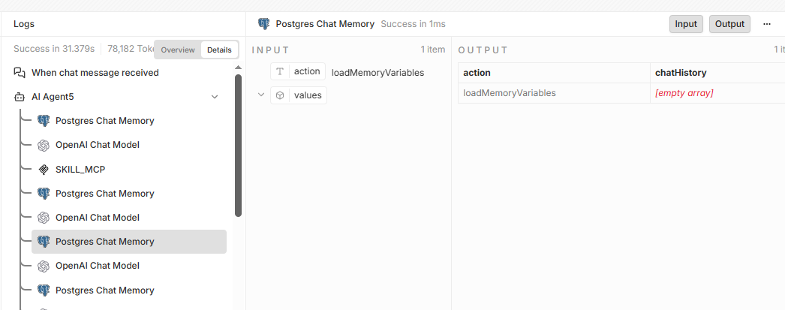Click the AI Agent5 robot icon
This screenshot has width=785, height=310.
click(20, 97)
